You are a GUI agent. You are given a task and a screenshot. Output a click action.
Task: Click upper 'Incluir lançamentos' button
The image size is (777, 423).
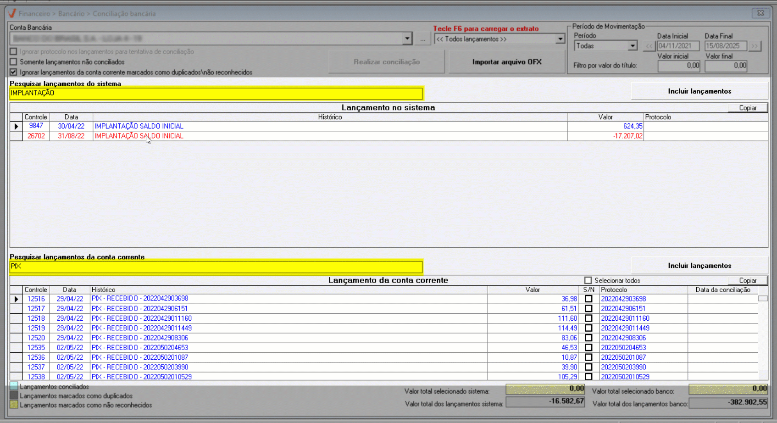tap(699, 91)
